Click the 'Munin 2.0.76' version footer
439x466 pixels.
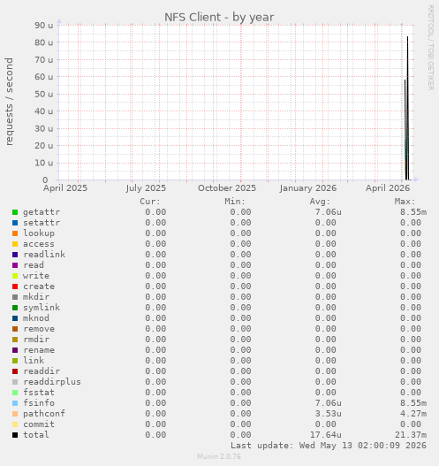[x=219, y=456]
